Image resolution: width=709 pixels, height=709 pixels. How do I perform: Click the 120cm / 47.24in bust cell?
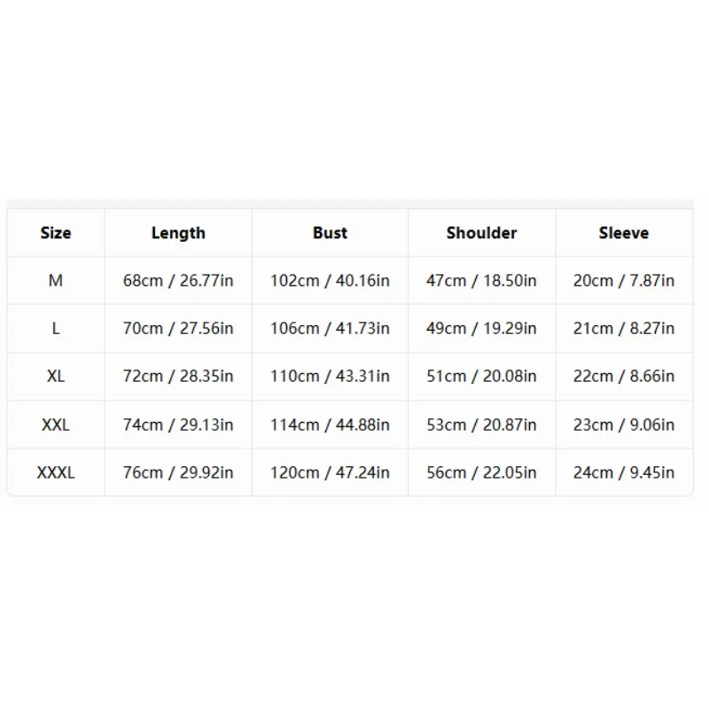pos(330,472)
